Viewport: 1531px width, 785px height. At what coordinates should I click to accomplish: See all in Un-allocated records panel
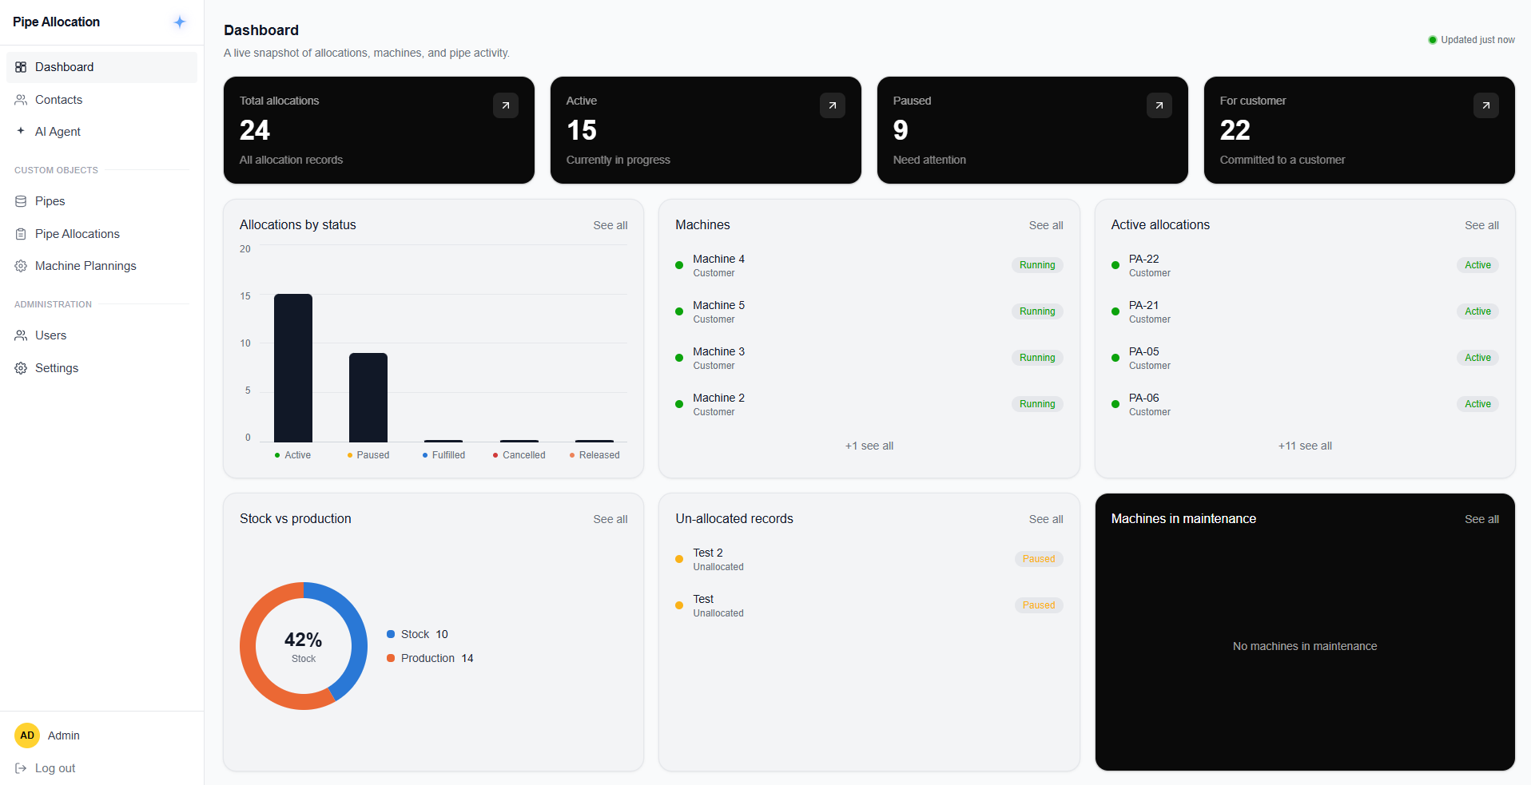click(1046, 519)
